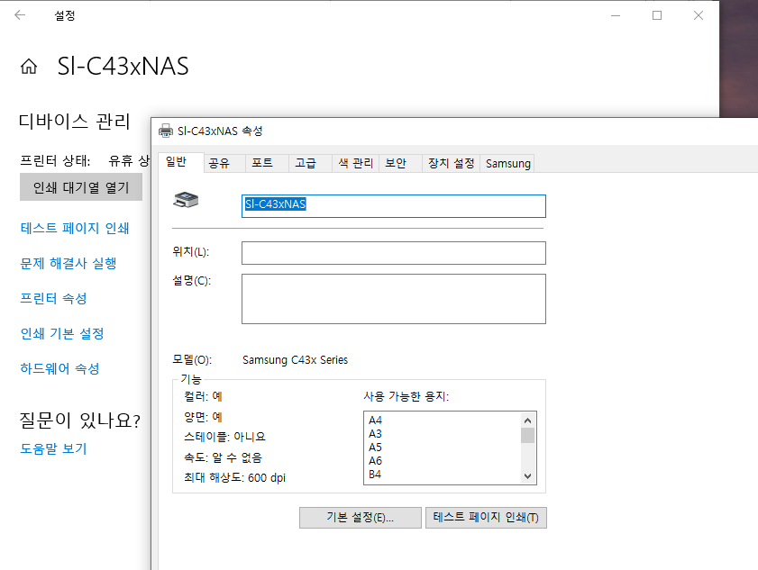The image size is (758, 570).
Task: Click the back arrow in Settings window
Action: click(20, 15)
